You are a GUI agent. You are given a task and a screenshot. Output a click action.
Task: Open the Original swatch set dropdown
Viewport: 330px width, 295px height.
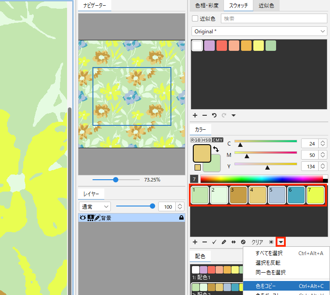(259, 32)
